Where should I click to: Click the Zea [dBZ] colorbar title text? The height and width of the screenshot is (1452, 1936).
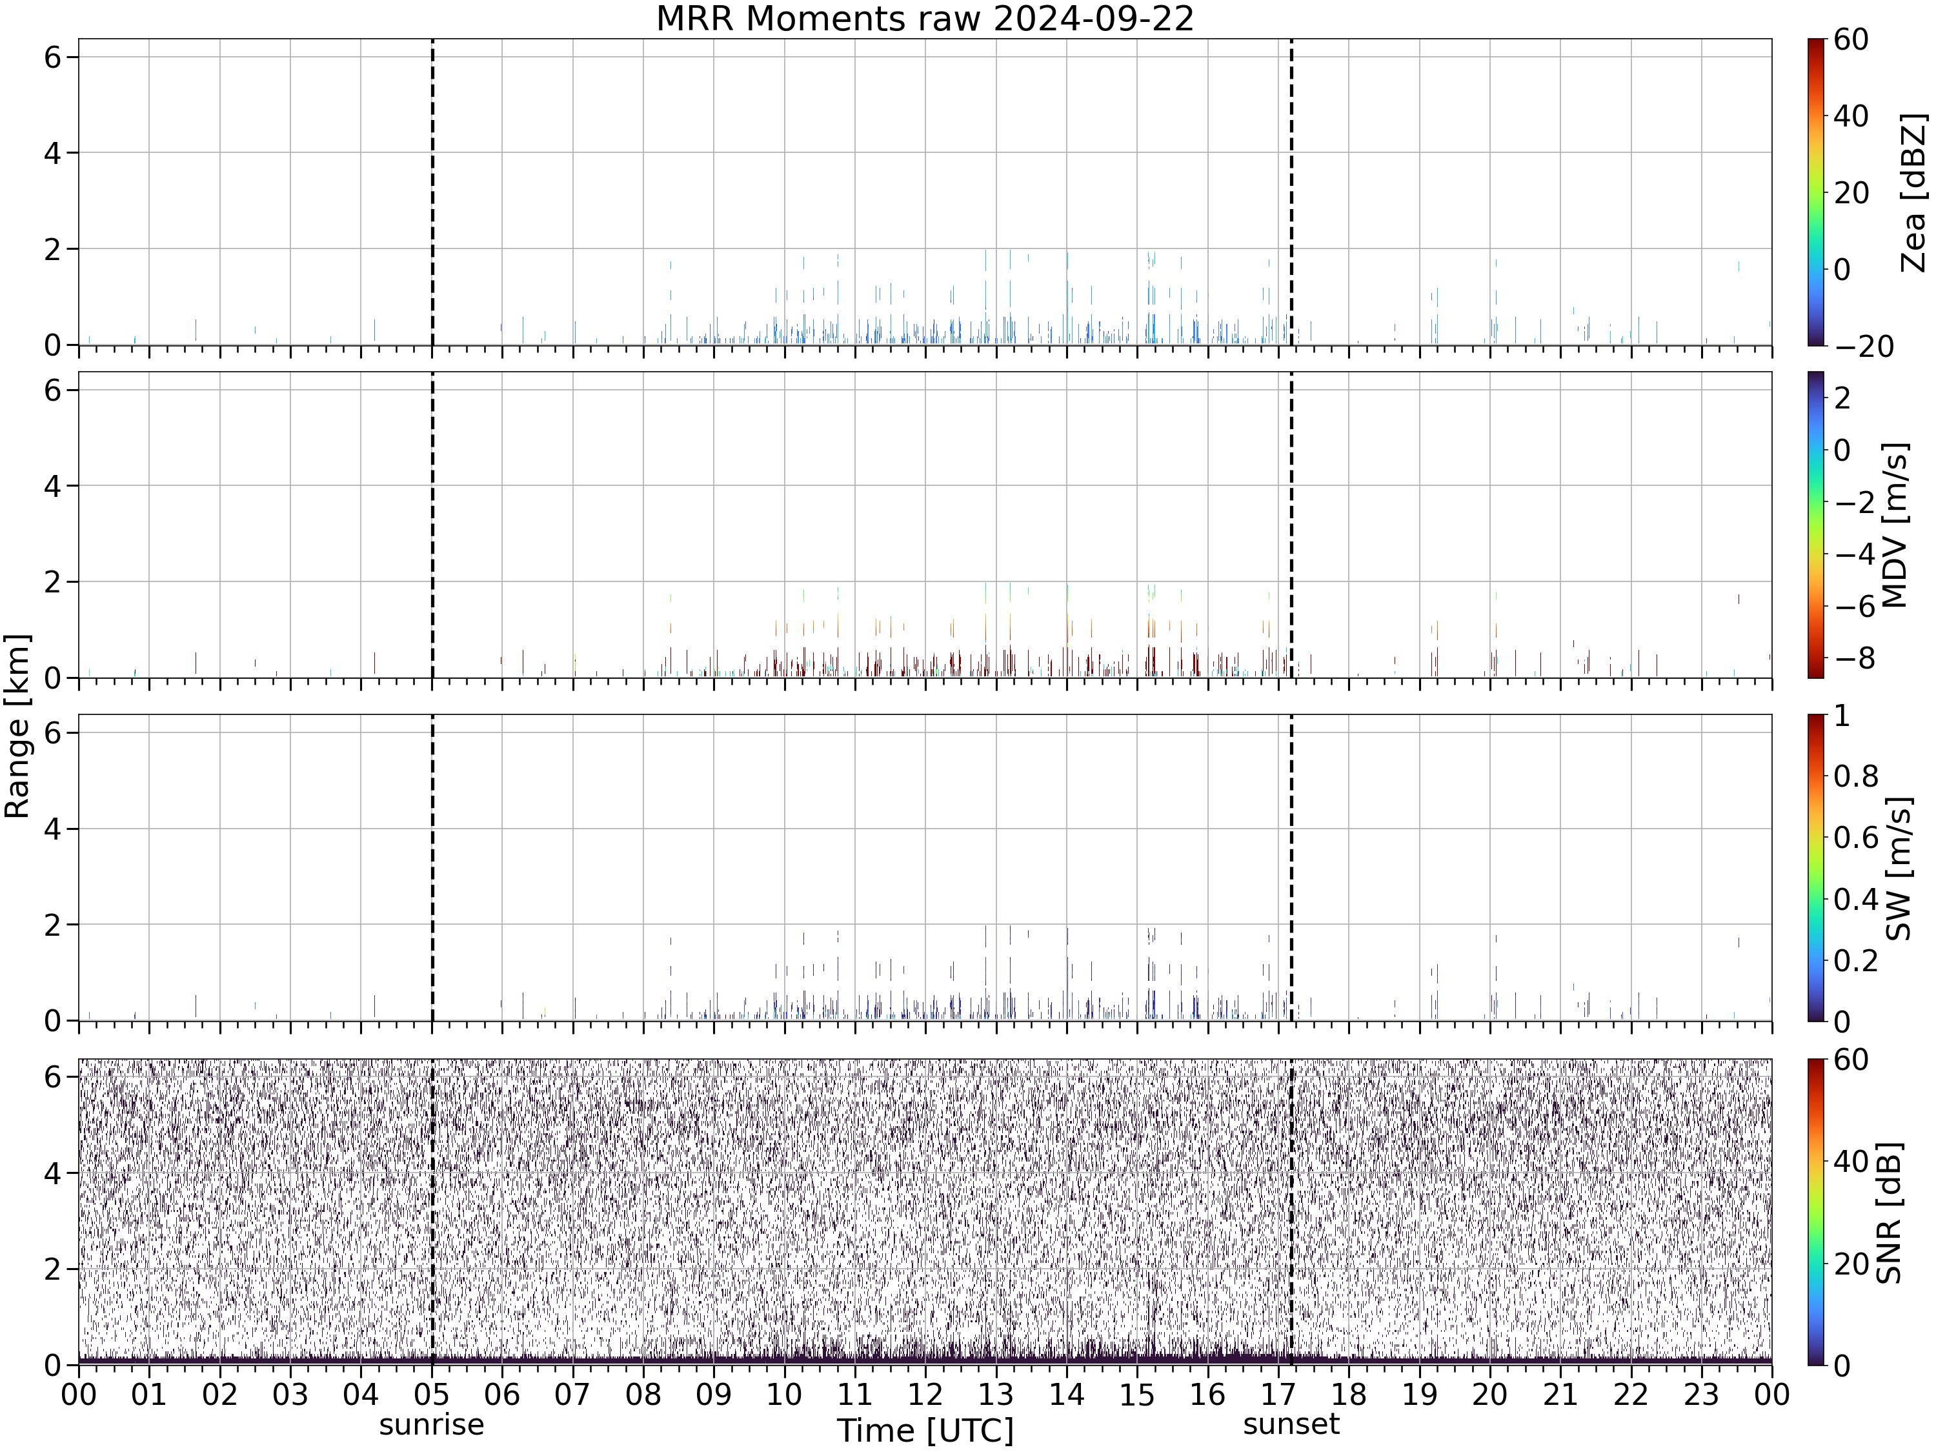point(1913,192)
